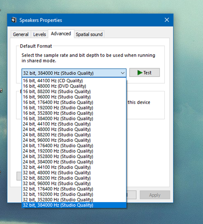
Task: Click the speaker icon in title bar
Action: pyautogui.click(x=14, y=20)
